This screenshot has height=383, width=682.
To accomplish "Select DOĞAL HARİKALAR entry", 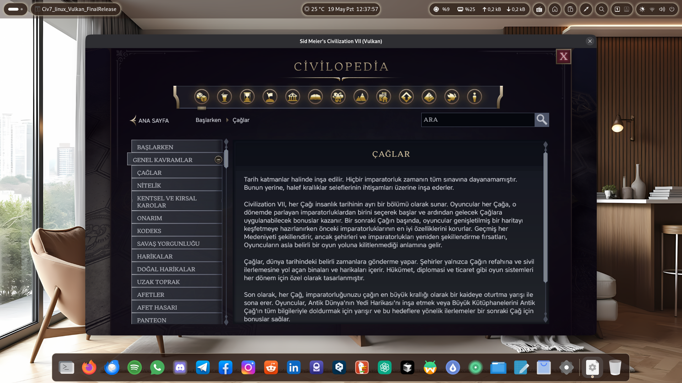I will coord(177,269).
